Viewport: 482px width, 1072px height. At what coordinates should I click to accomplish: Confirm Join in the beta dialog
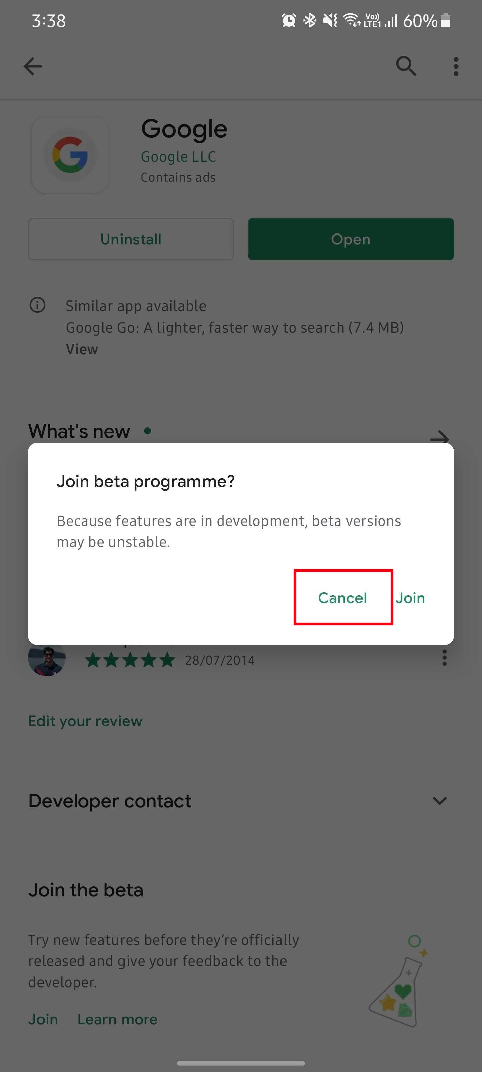tap(410, 598)
